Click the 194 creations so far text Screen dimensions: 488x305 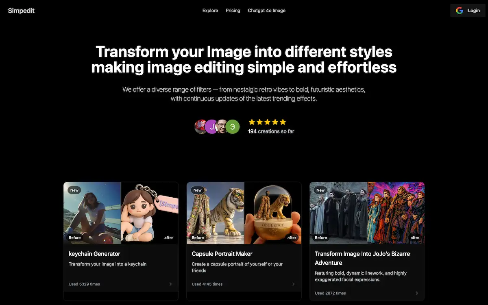[x=271, y=131]
